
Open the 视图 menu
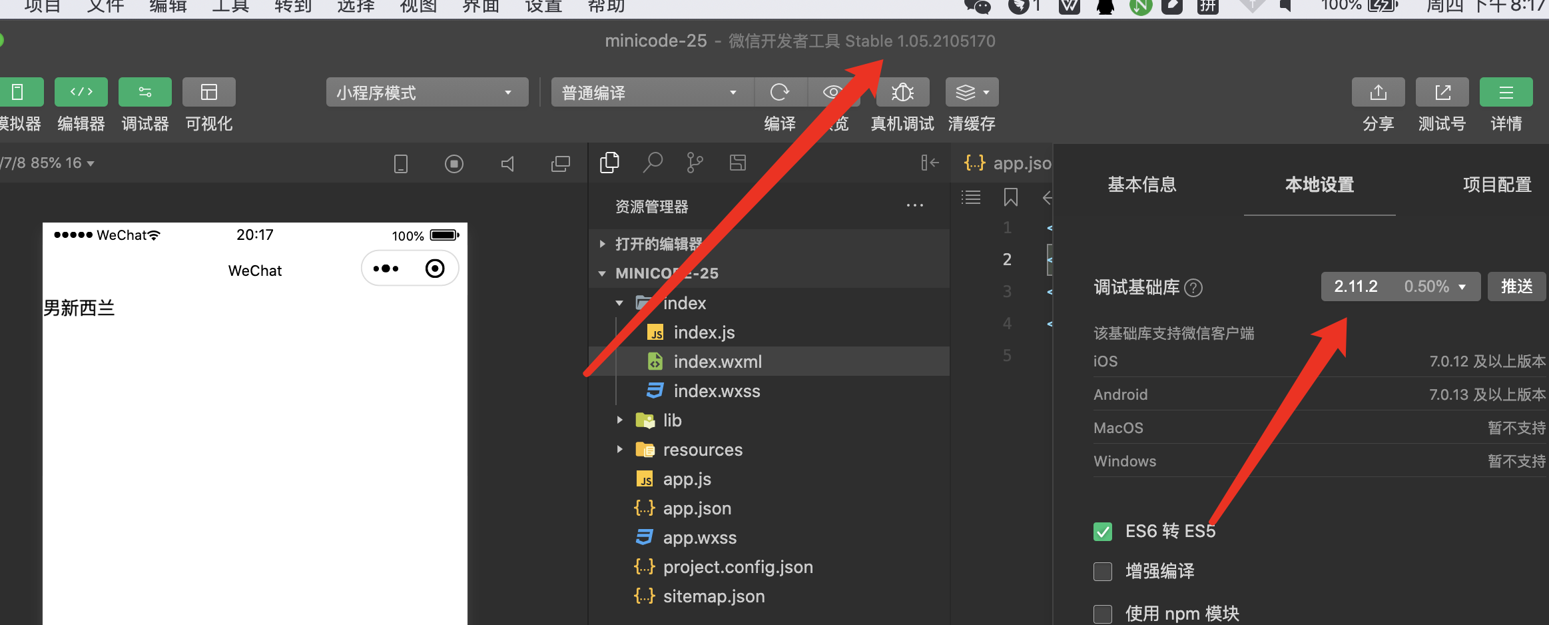418,6
